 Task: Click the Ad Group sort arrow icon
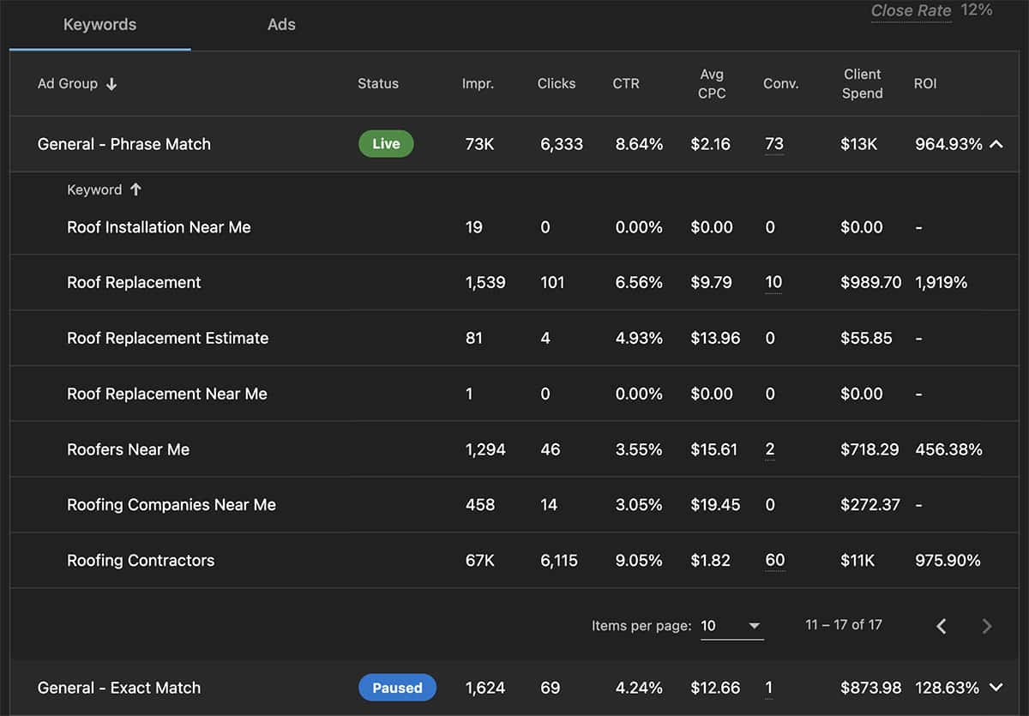tap(111, 84)
